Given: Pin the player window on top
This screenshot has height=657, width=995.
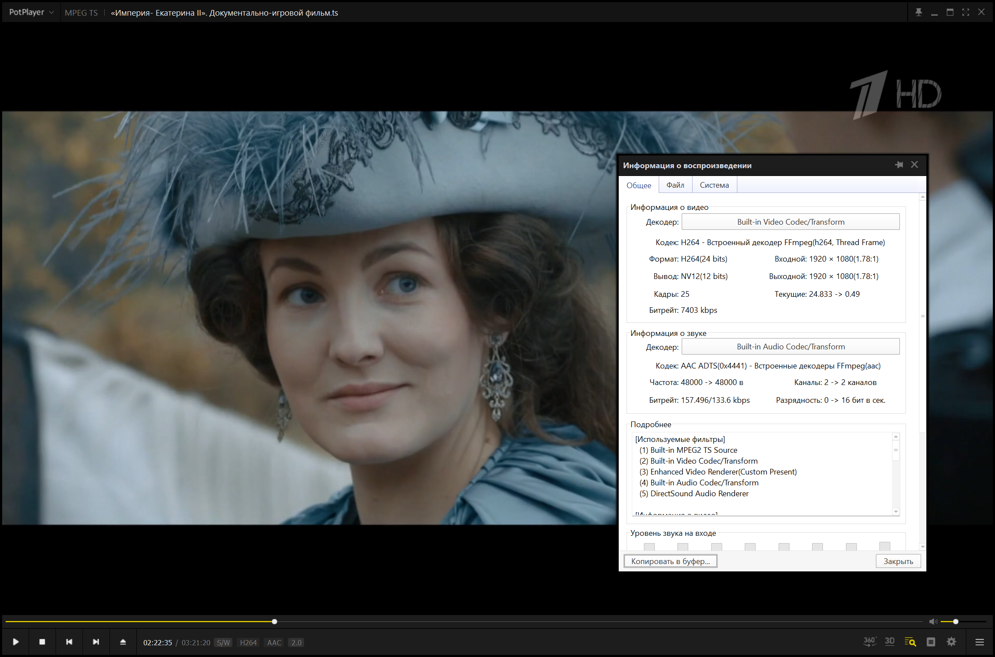Looking at the screenshot, I should click(919, 12).
